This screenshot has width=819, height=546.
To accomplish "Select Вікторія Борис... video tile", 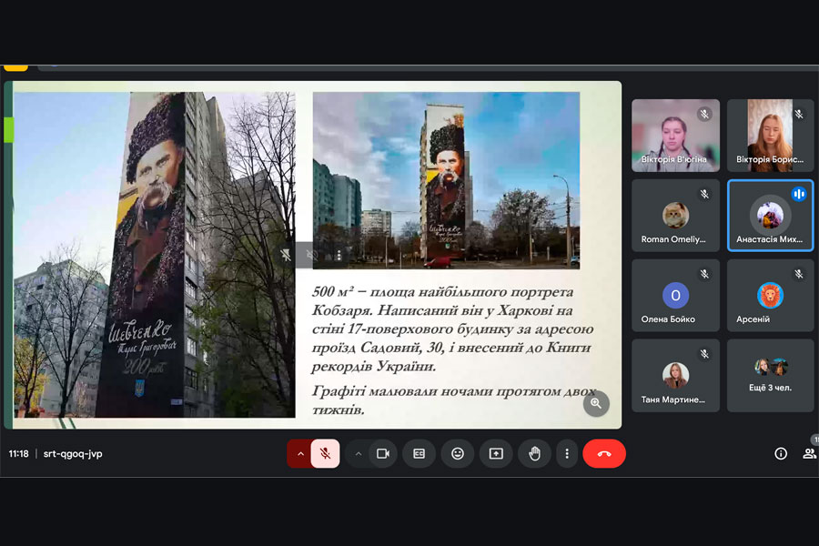I will (771, 136).
